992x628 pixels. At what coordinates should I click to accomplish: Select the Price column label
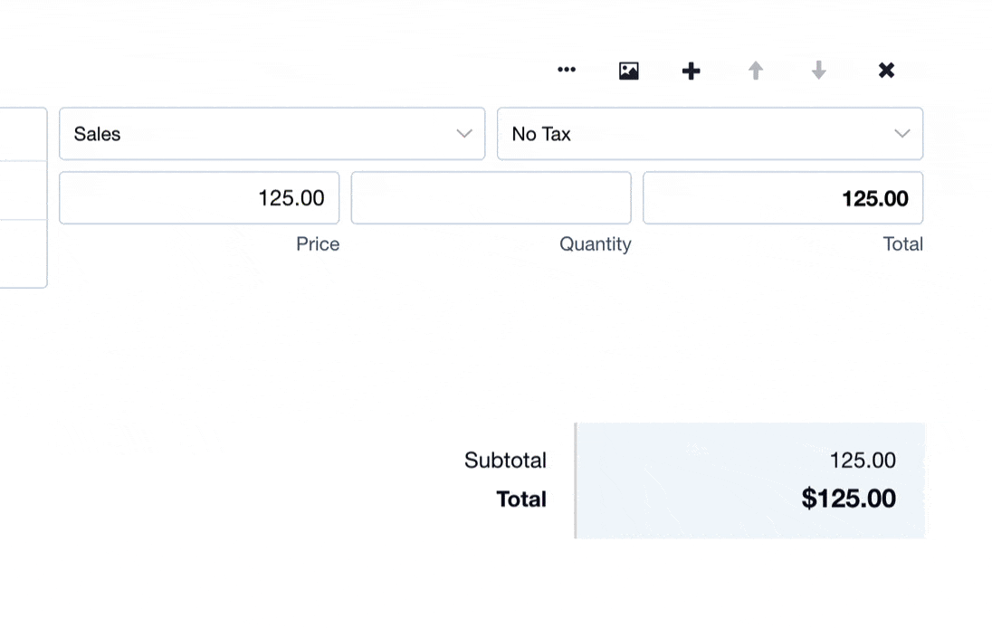point(318,243)
